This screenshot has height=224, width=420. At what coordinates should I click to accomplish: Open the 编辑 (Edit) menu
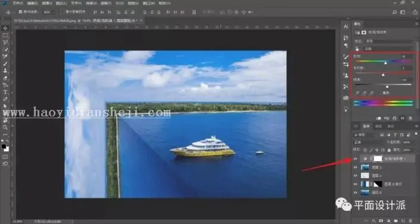33,3
